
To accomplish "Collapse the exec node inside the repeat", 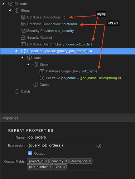I will click(22, 58).
